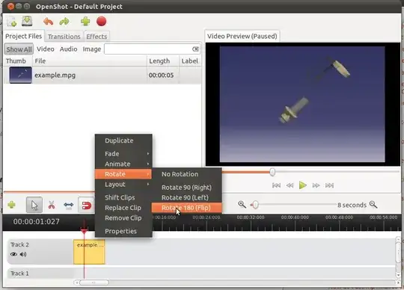Viewport: 404px width, 290px height.
Task: Select Rotate 180 (Flip)
Action: pyautogui.click(x=186, y=208)
